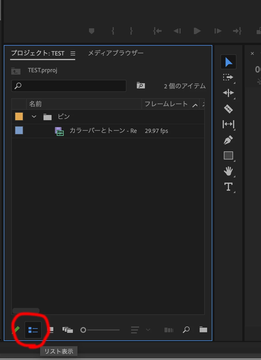Select the Ripple Edit tool
The image size is (261, 360).
tap(228, 93)
